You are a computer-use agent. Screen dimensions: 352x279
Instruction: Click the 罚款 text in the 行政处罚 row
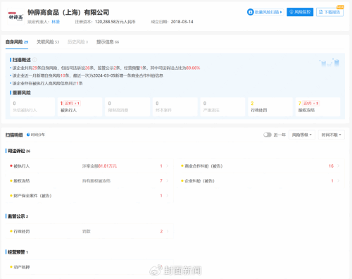[87, 231]
